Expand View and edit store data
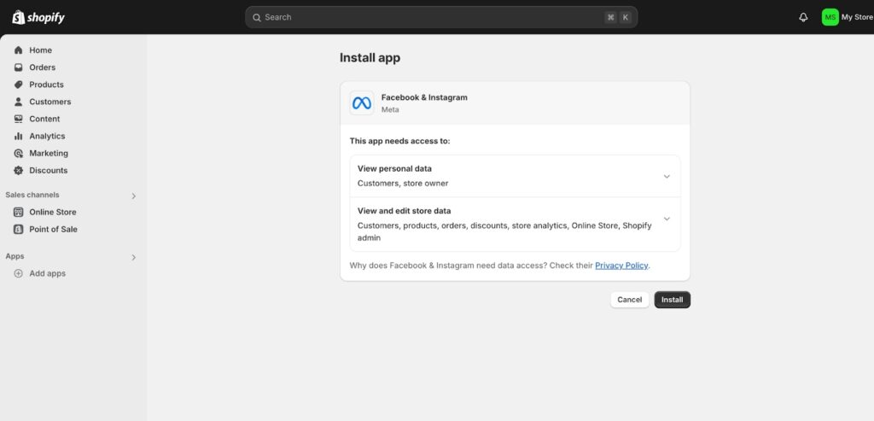This screenshot has height=421, width=874. 667,219
